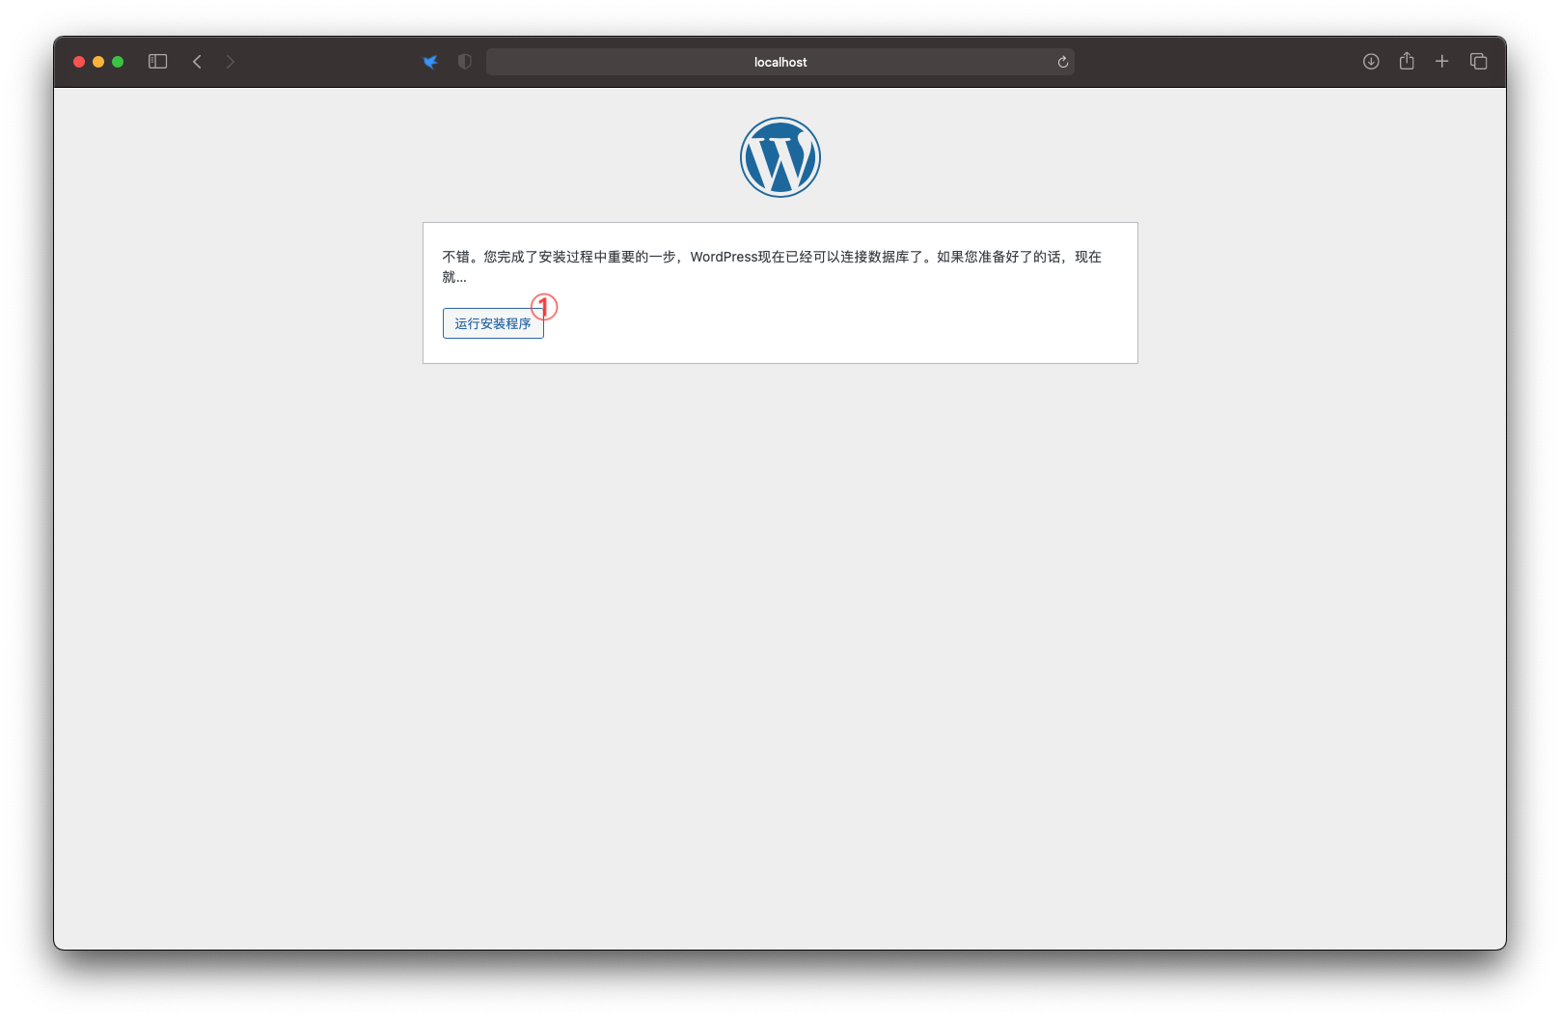
Task: Close the Safari window
Action: point(79,62)
